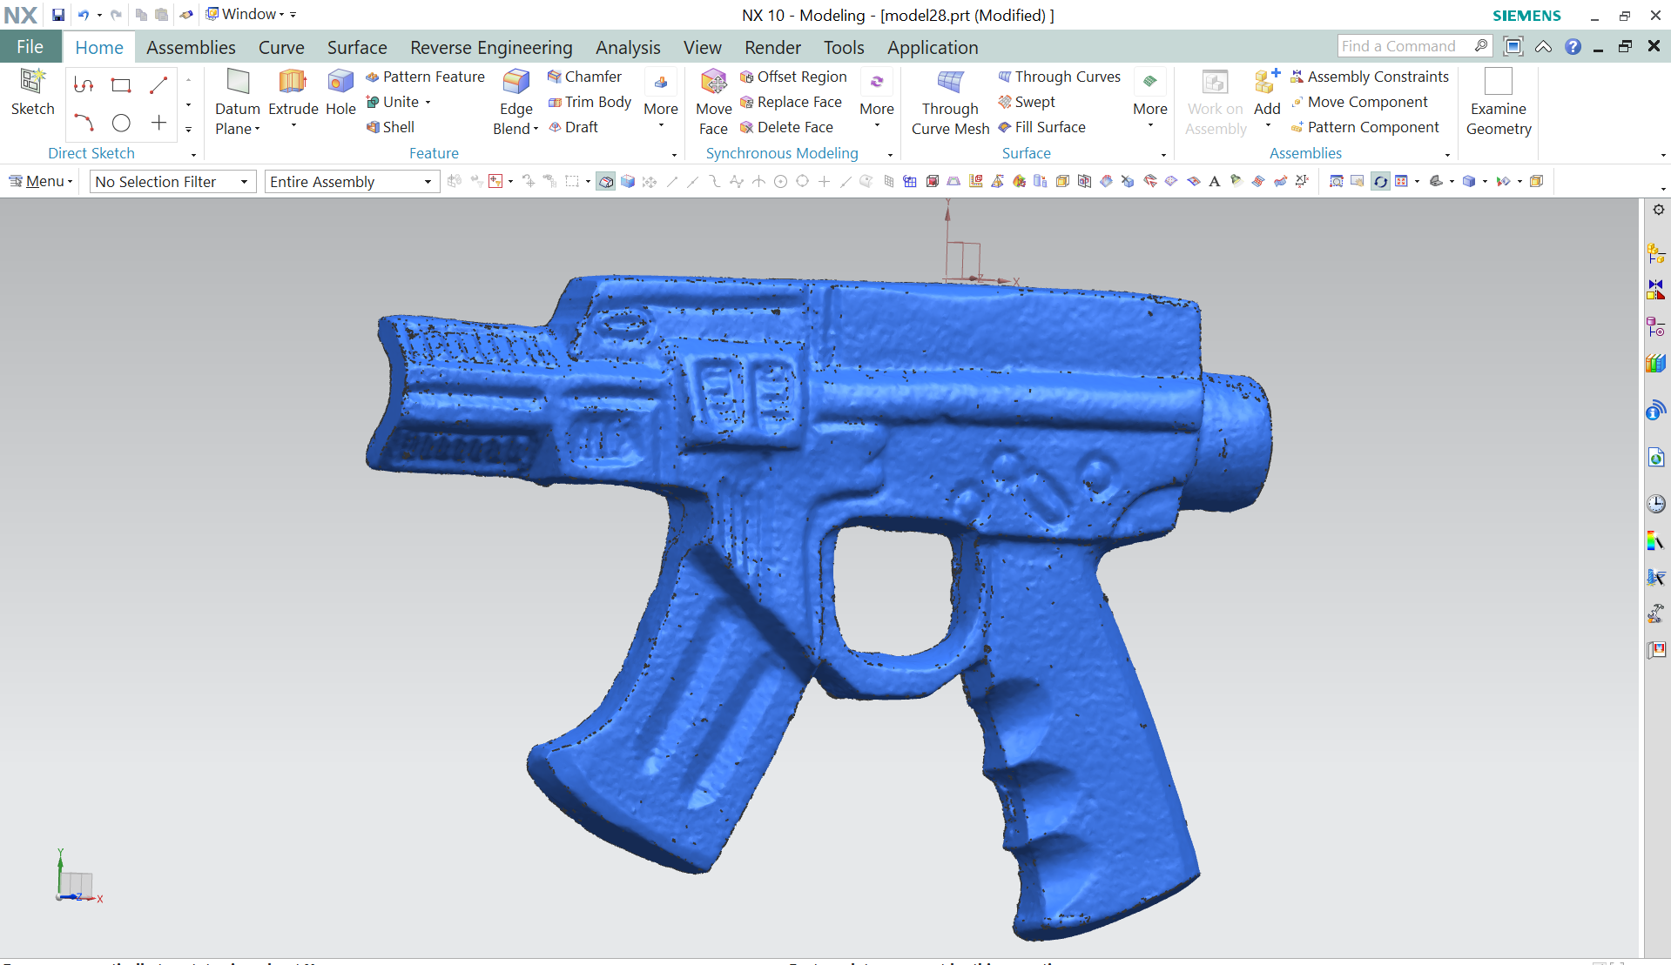
Task: Expand the Entire Assembly scope dropdown
Action: click(x=351, y=182)
